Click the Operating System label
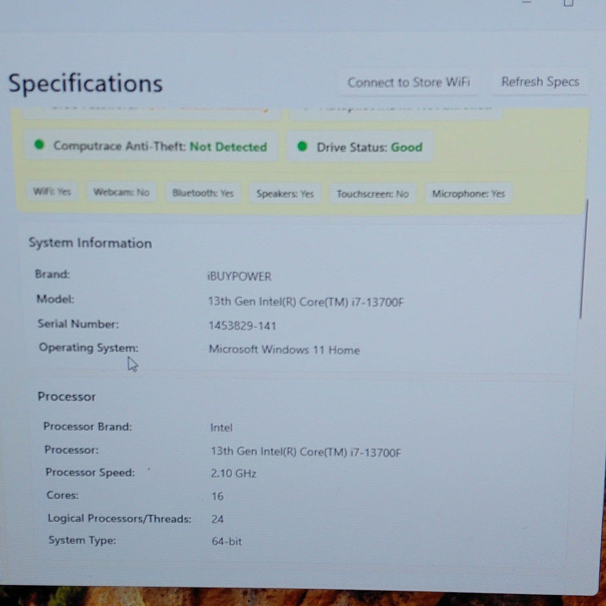 tap(88, 348)
